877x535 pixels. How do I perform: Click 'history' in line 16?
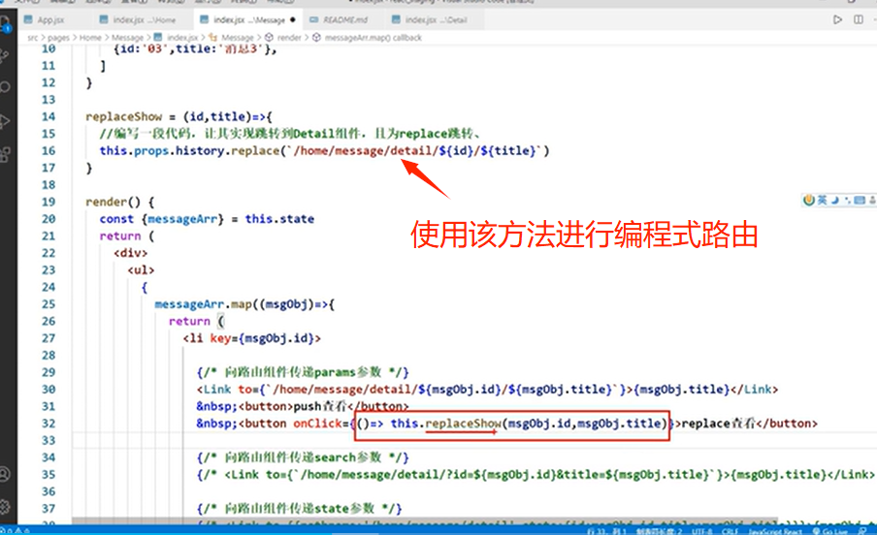199,150
